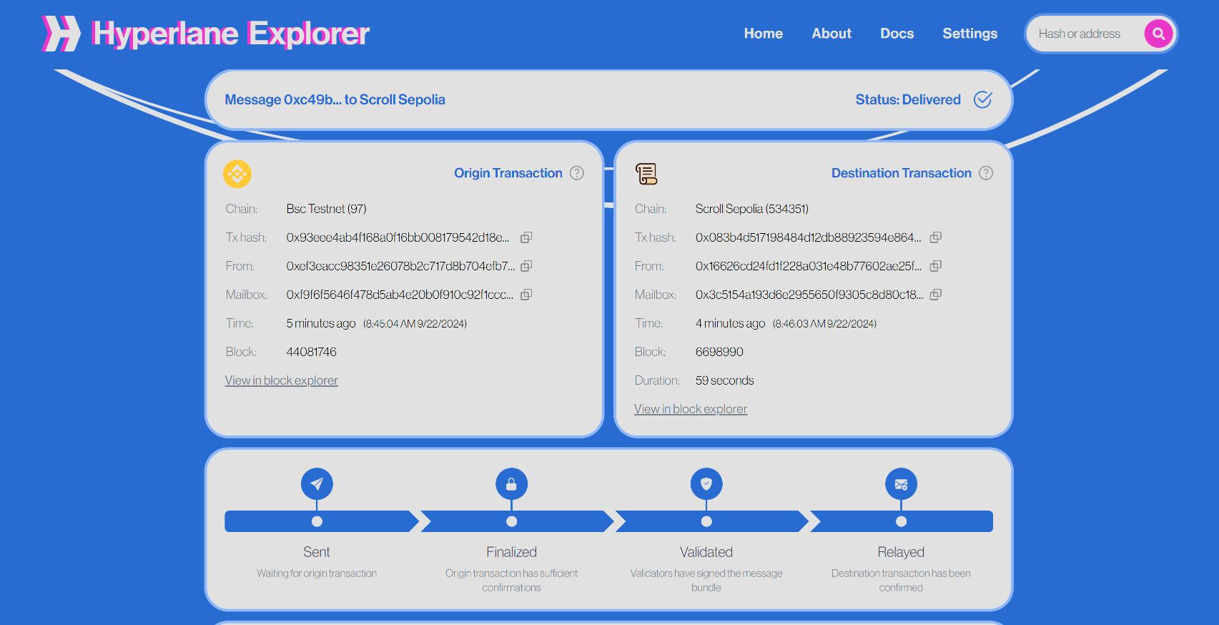1219x625 pixels.
Task: Click the origin hash 0x93eee4ab4f168a0f16bb...
Action: tap(400, 237)
